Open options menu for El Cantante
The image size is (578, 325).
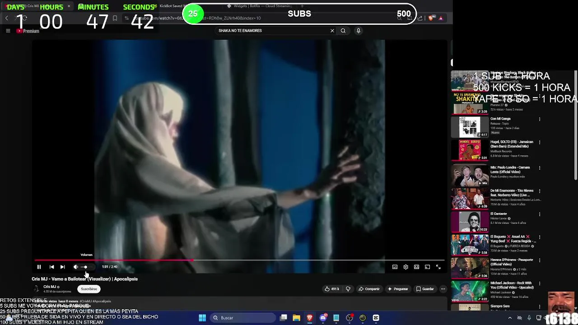pos(540,214)
